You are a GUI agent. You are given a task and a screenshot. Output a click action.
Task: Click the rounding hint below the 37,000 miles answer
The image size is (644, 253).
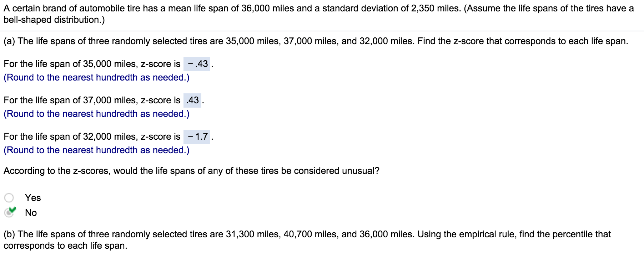click(96, 114)
